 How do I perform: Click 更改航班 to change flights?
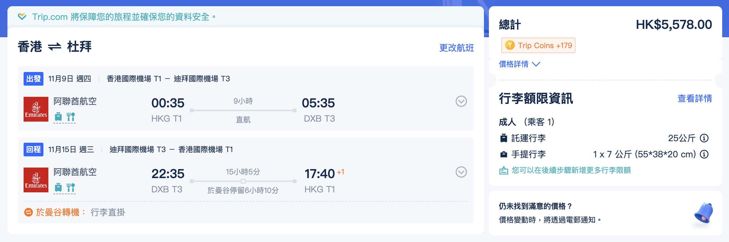pos(456,48)
